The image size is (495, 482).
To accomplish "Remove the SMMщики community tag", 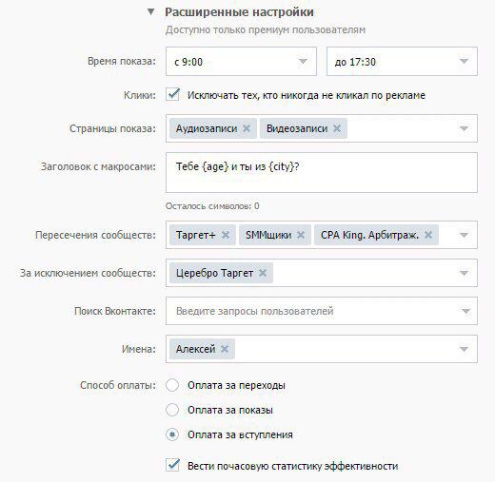I will (301, 235).
